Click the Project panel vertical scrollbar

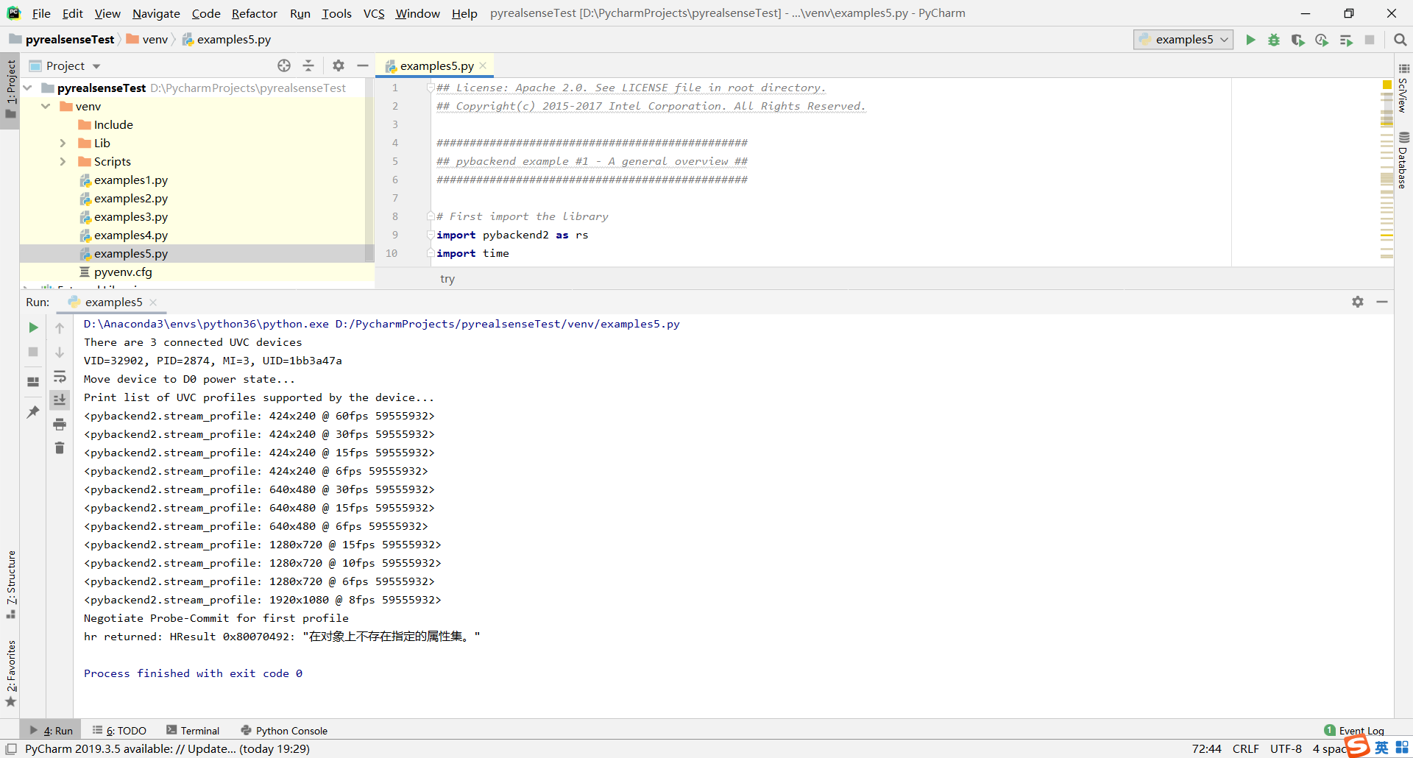(370, 169)
